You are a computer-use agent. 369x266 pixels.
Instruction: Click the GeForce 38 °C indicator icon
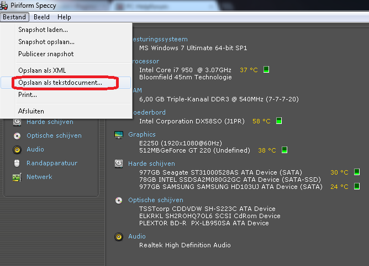pos(284,150)
